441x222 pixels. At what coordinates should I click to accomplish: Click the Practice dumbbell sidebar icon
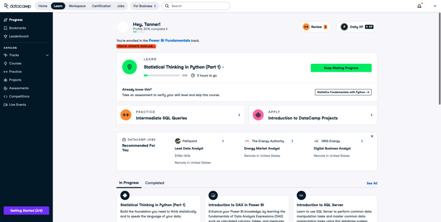pyautogui.click(x=6, y=72)
